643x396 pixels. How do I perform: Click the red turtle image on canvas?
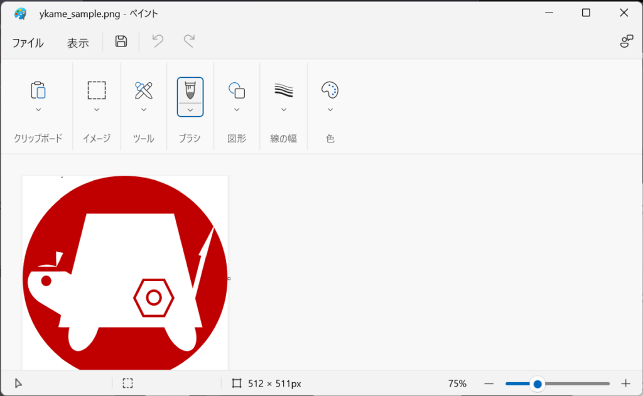point(125,272)
